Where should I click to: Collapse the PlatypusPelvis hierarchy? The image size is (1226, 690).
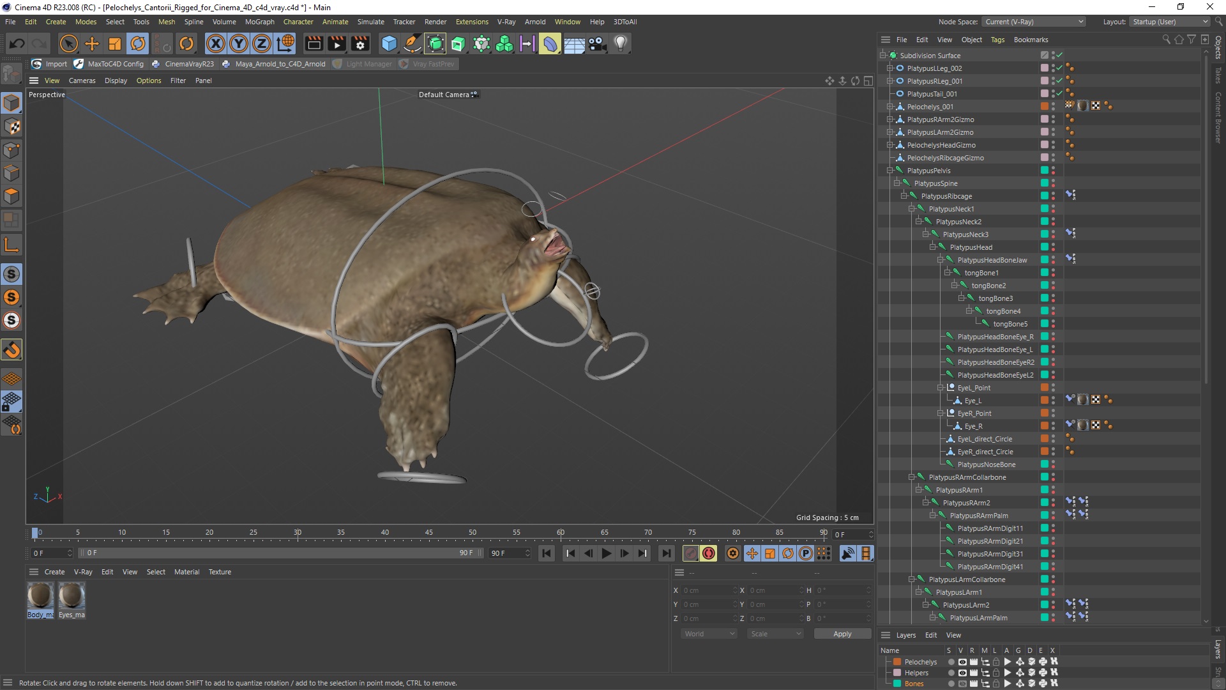pos(890,171)
